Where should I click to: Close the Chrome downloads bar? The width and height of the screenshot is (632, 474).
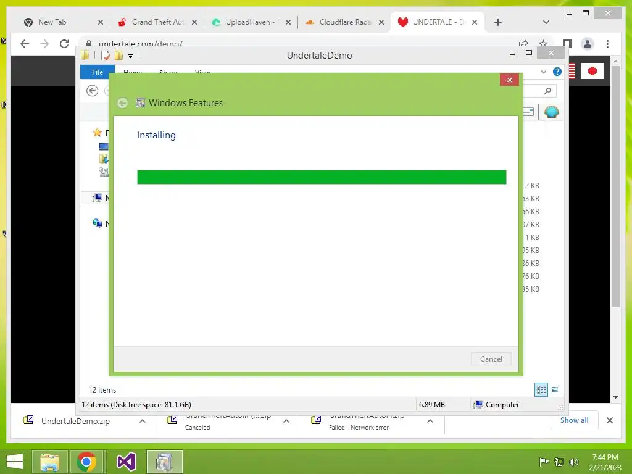click(x=609, y=420)
